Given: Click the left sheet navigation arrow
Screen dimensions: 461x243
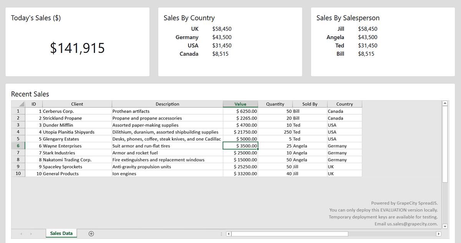Looking at the screenshot, I should pyautogui.click(x=21, y=233).
